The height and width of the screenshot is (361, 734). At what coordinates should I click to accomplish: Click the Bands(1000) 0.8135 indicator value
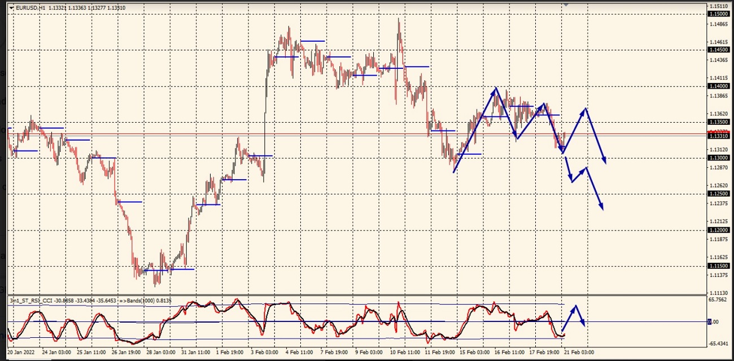149,301
